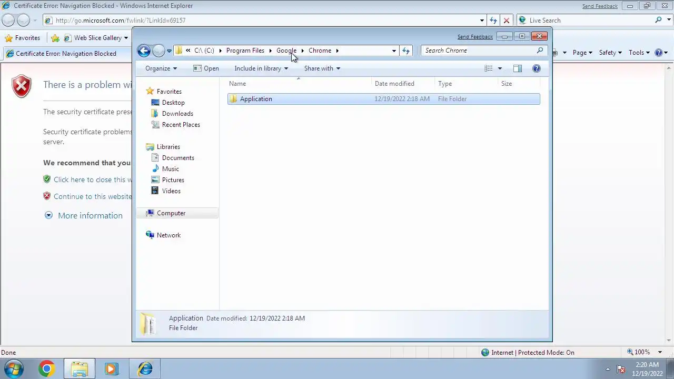Refresh the Chrome folder view
Image resolution: width=674 pixels, height=379 pixels.
click(x=406, y=51)
